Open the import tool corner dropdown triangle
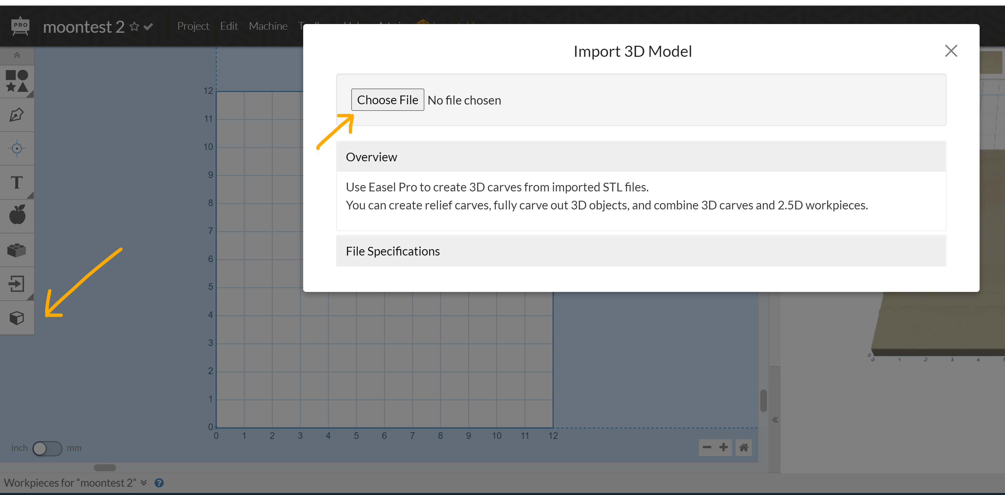 [x=30, y=297]
